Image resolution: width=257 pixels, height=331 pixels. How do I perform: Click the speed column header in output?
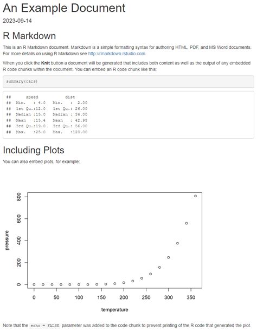coord(32,97)
